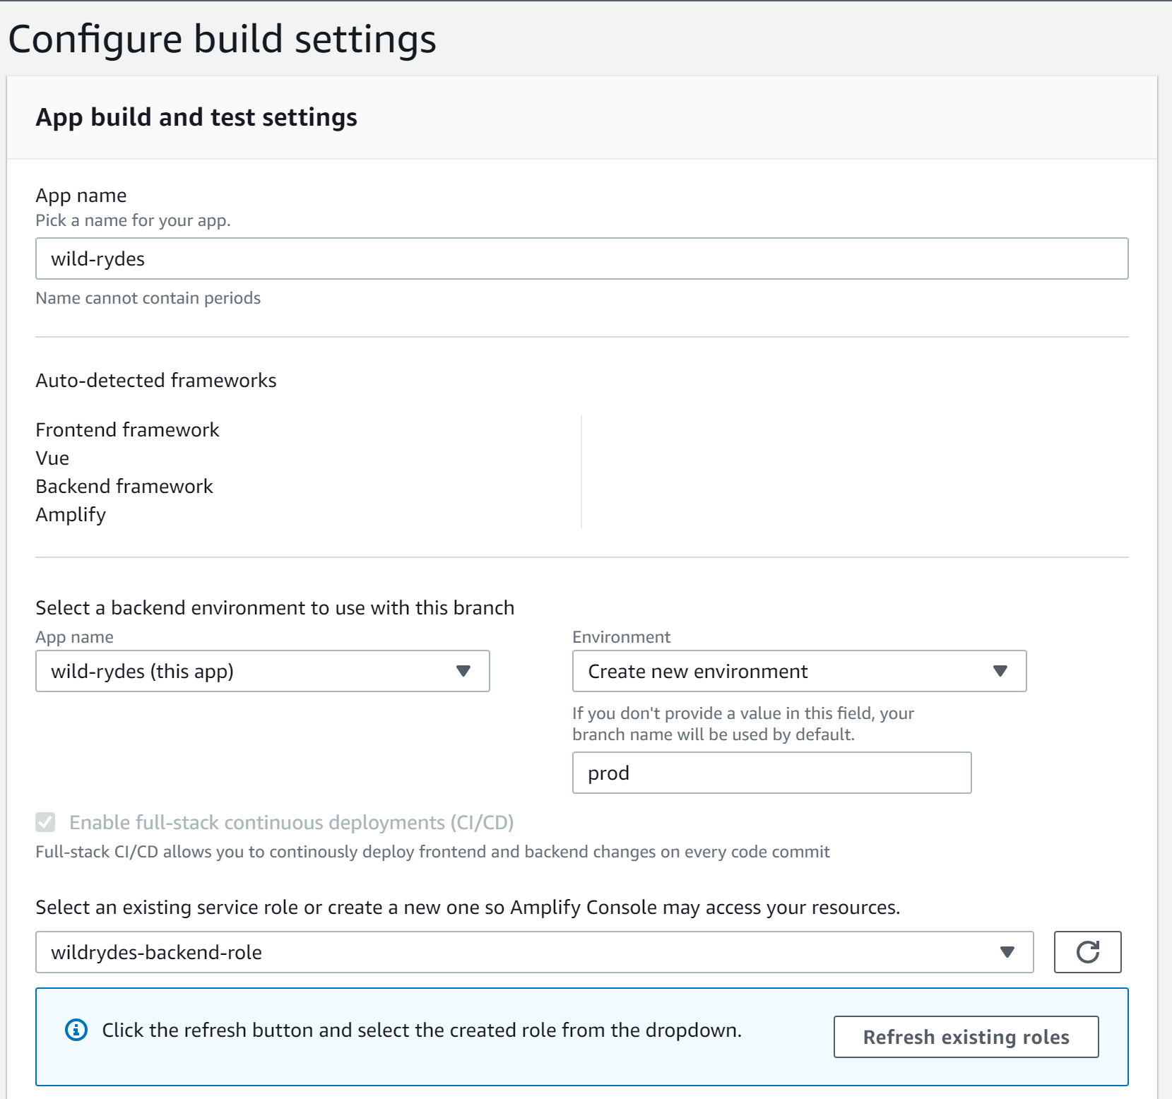Viewport: 1172px width, 1099px height.
Task: Select the App build and test settings header
Action: click(196, 117)
